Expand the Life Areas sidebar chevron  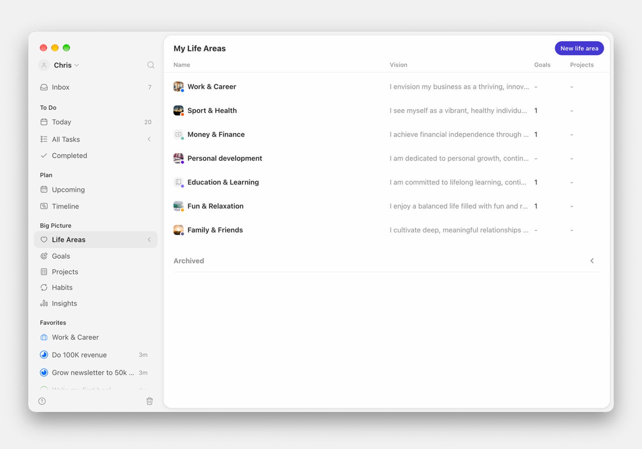149,239
